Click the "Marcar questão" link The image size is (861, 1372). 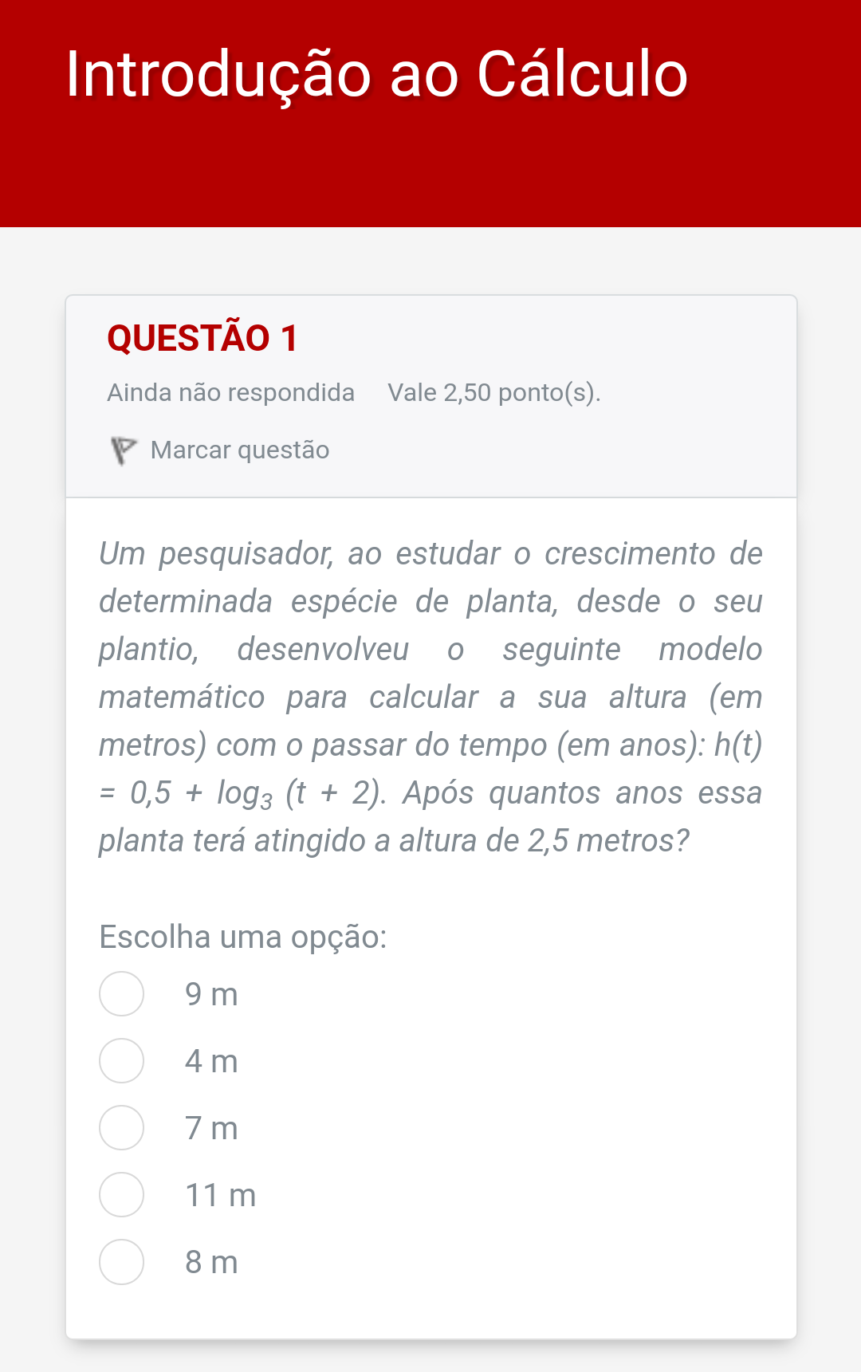point(239,450)
